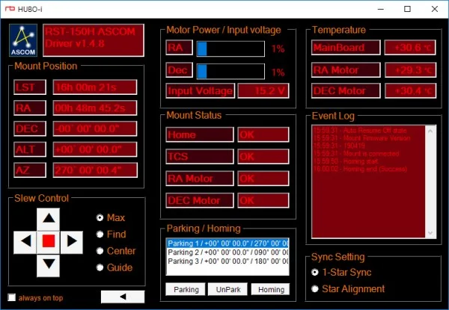Click the Home label in Mount Status
The image size is (449, 310).
(x=200, y=134)
